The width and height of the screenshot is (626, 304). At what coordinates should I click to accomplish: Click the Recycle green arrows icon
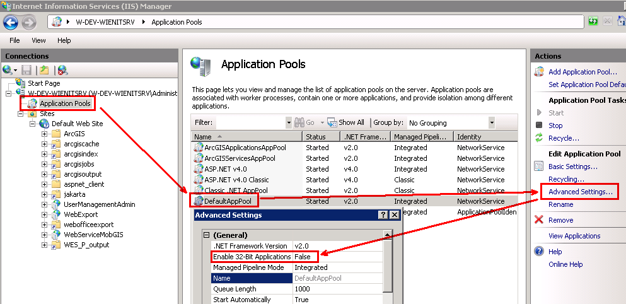tap(540, 138)
